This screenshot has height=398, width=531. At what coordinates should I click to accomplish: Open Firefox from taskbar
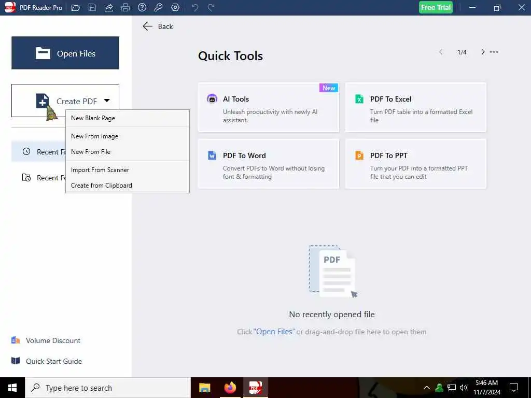(230, 388)
